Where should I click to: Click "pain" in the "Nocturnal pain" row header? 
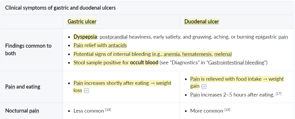(x=34, y=111)
